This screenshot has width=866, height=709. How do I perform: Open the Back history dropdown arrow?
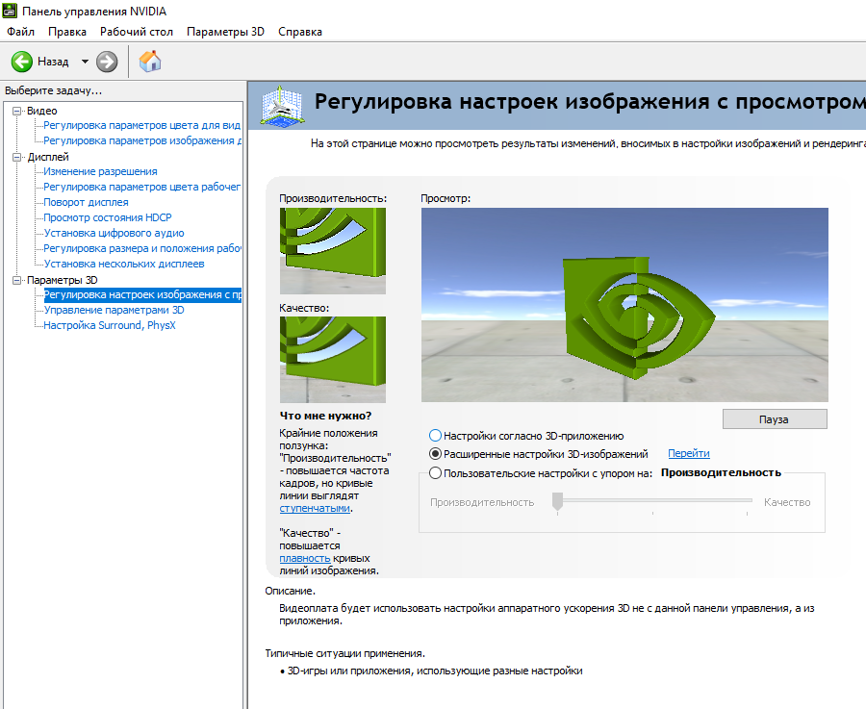(x=85, y=62)
